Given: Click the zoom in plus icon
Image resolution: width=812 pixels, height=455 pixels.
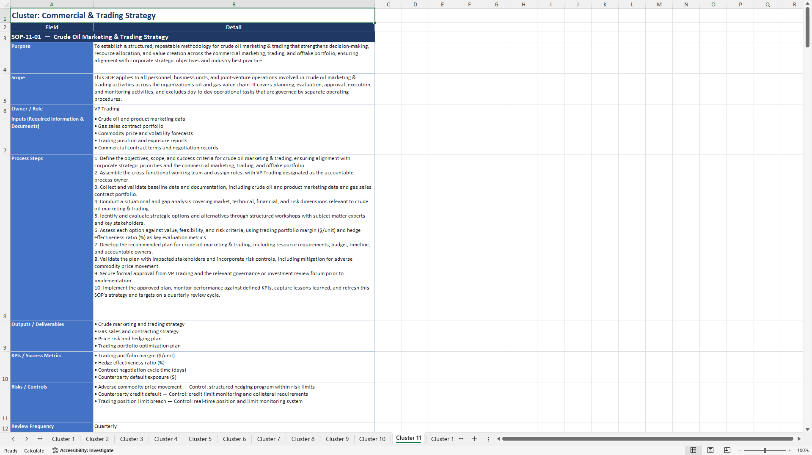Looking at the screenshot, I should [790, 450].
